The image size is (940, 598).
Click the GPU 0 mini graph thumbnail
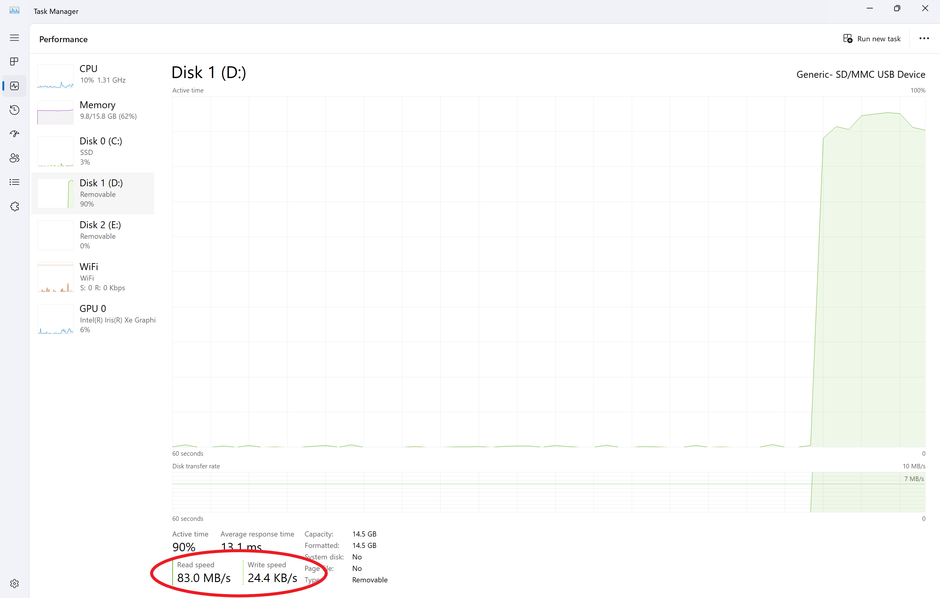pyautogui.click(x=55, y=319)
